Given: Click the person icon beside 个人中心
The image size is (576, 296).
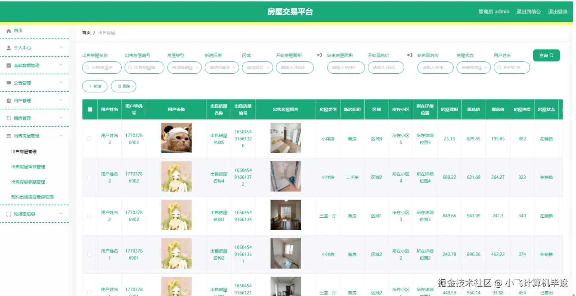Looking at the screenshot, I should (x=9, y=48).
